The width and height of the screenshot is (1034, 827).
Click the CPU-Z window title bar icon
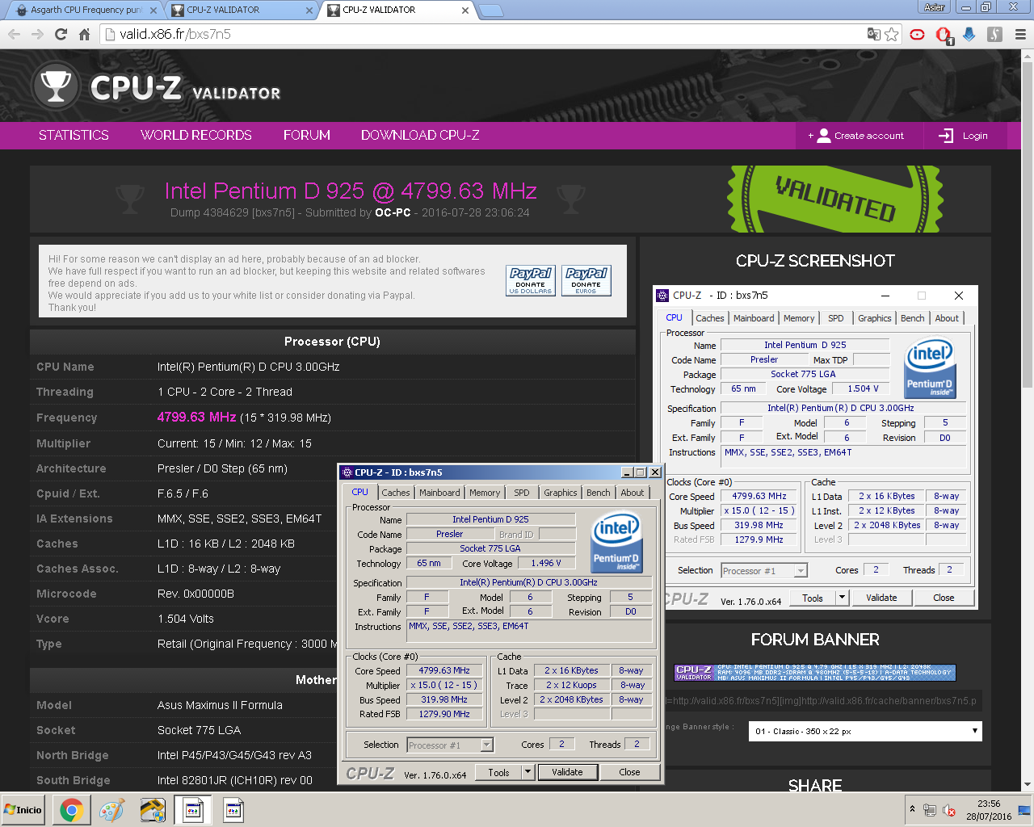tap(347, 472)
